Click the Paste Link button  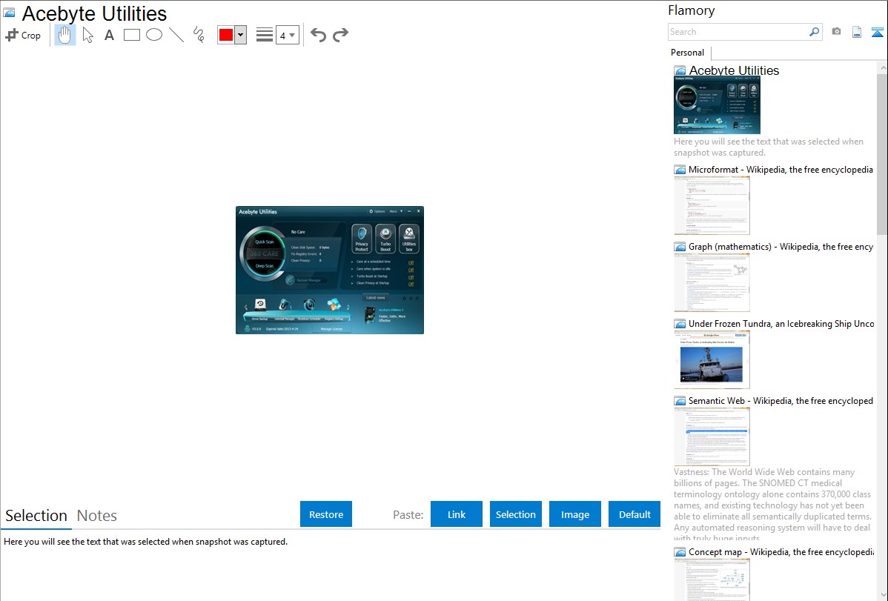pyautogui.click(x=457, y=514)
